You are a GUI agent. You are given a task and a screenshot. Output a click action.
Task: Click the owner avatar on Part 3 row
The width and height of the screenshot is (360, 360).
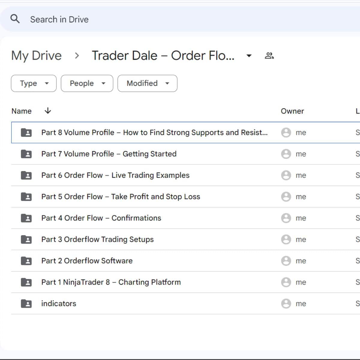286,239
